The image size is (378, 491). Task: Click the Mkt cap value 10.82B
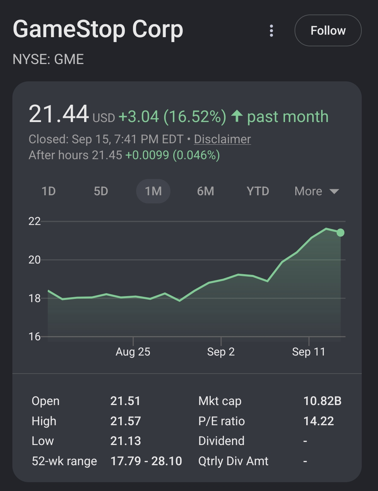coord(322,401)
